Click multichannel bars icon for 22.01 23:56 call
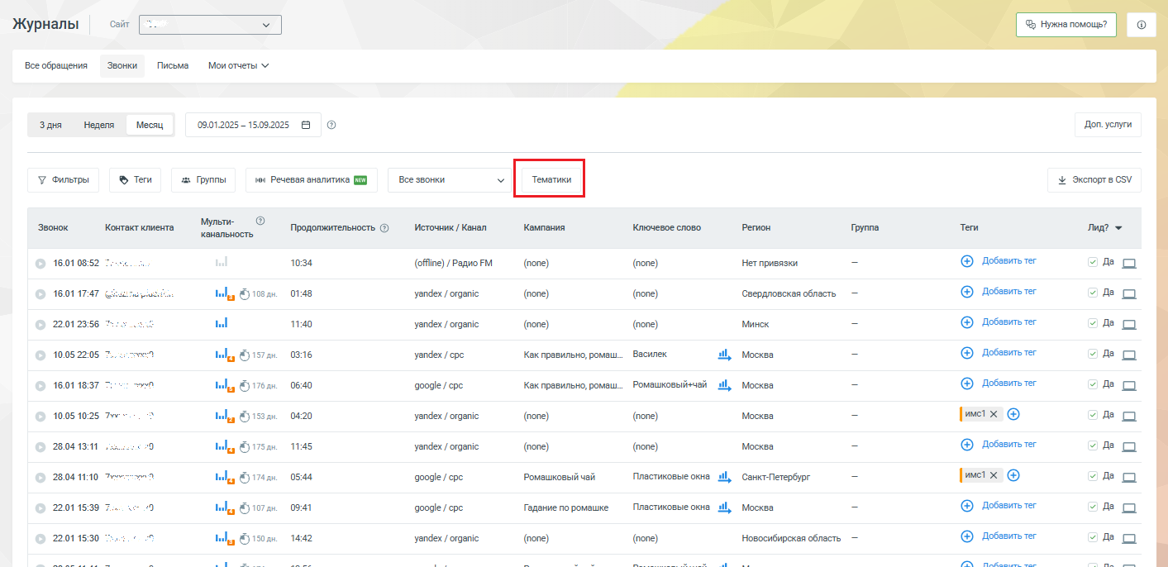Viewport: 1168px width, 567px height. 222,323
